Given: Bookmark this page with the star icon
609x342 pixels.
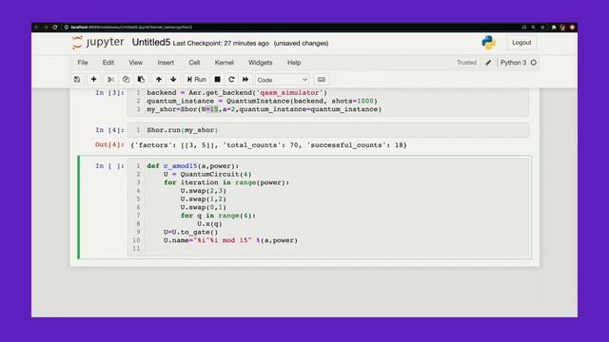Looking at the screenshot, I should pyautogui.click(x=542, y=28).
